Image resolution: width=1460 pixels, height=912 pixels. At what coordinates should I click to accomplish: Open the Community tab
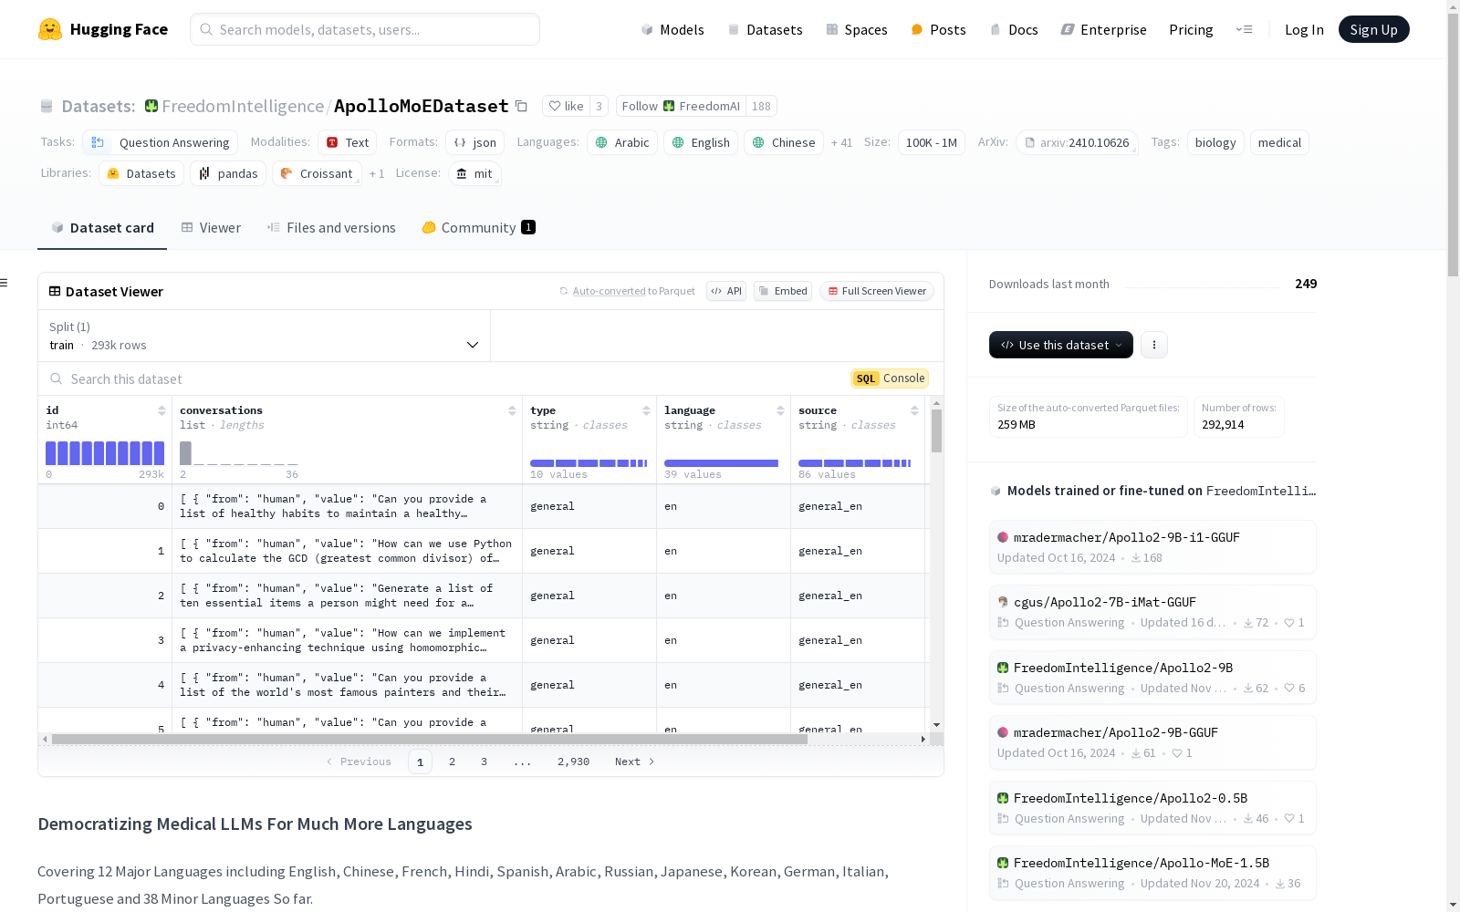478,228
